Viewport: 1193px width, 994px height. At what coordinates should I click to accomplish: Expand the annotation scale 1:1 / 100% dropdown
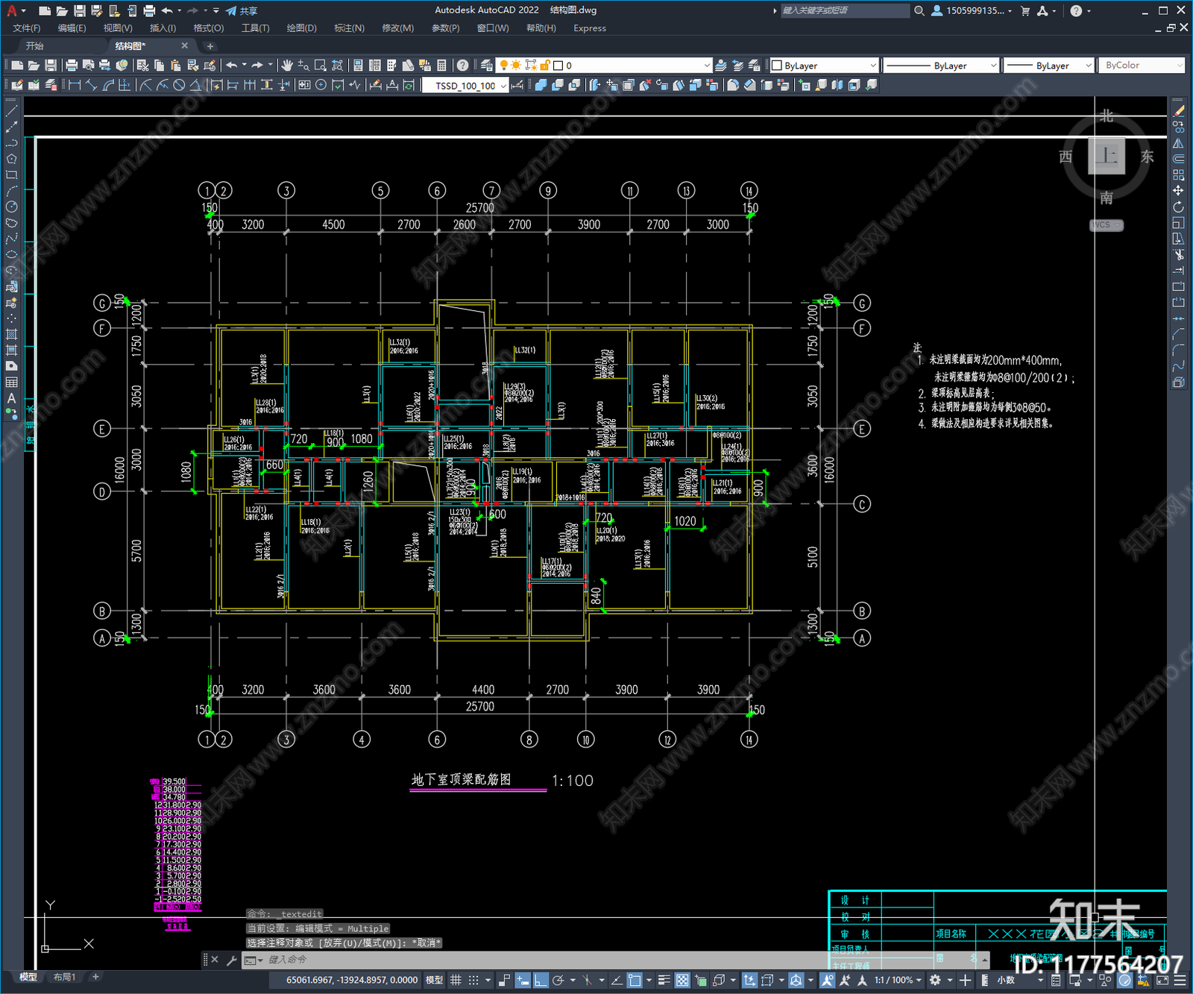(898, 980)
